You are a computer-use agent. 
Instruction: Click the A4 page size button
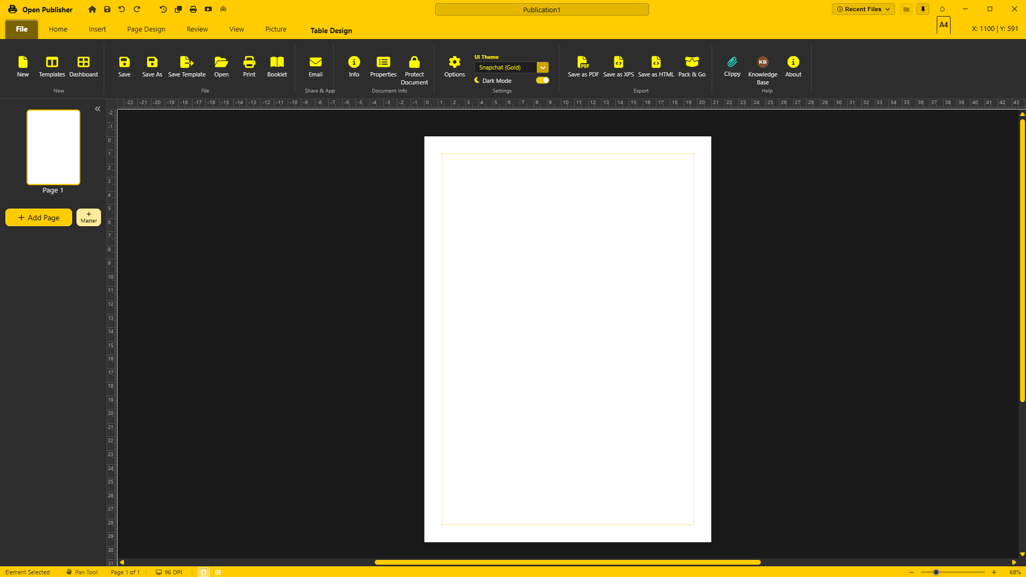click(x=944, y=25)
